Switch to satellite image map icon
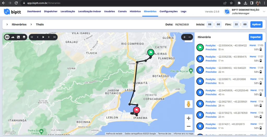 (x=19, y=37)
